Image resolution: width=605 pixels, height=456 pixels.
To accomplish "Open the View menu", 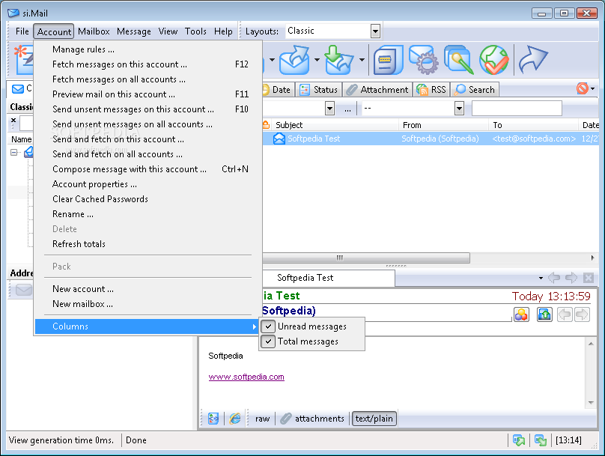I will pos(168,31).
